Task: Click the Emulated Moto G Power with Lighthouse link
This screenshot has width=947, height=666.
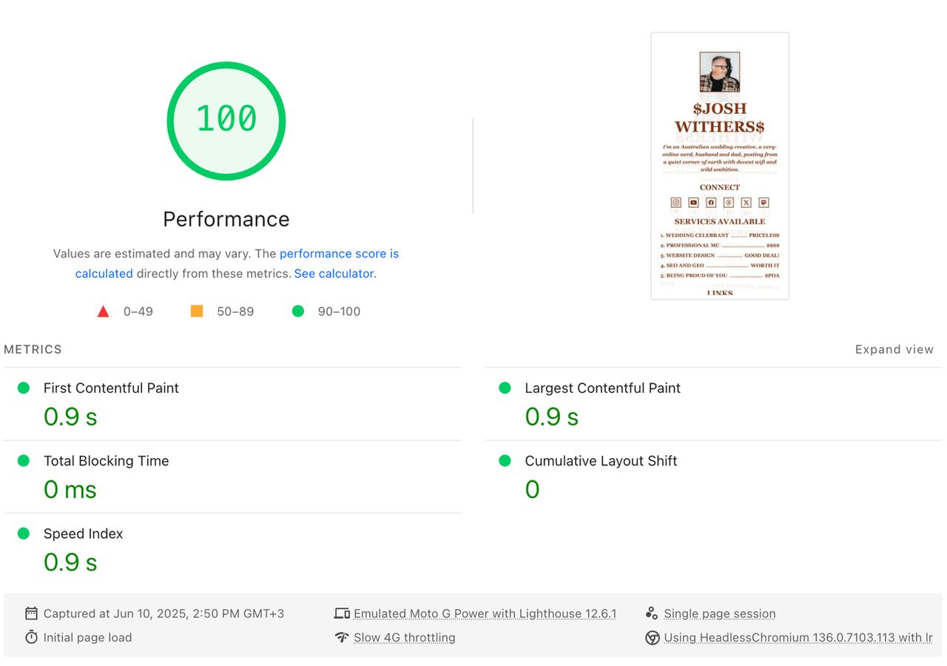Action: 485,613
